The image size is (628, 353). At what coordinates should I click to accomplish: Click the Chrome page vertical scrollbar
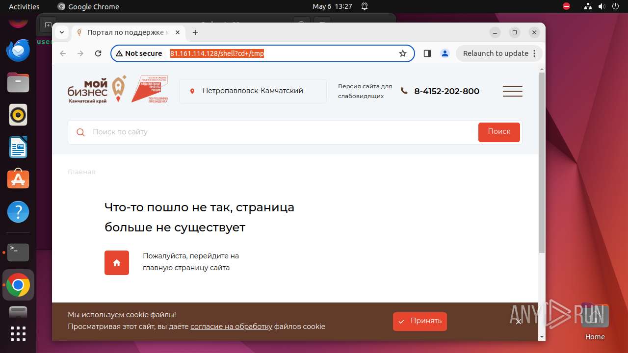(542, 162)
